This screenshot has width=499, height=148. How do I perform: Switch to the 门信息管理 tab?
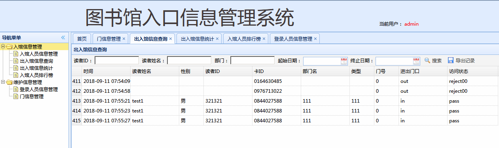(x=109, y=39)
